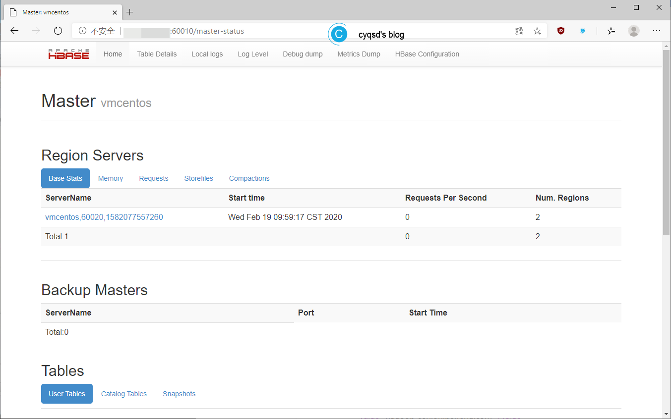The width and height of the screenshot is (671, 419).
Task: Click the 'Requests Per Second' column header
Action: (x=446, y=198)
